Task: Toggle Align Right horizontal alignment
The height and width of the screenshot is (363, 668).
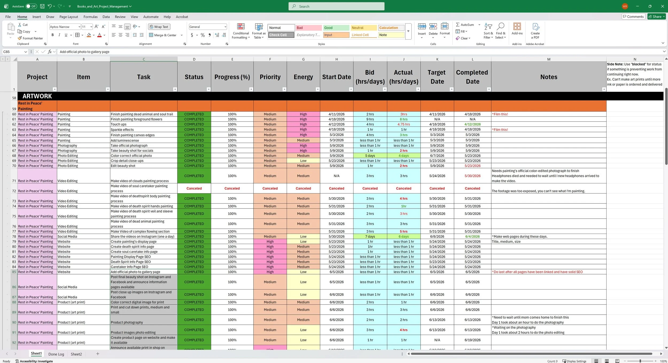Action: coord(127,35)
